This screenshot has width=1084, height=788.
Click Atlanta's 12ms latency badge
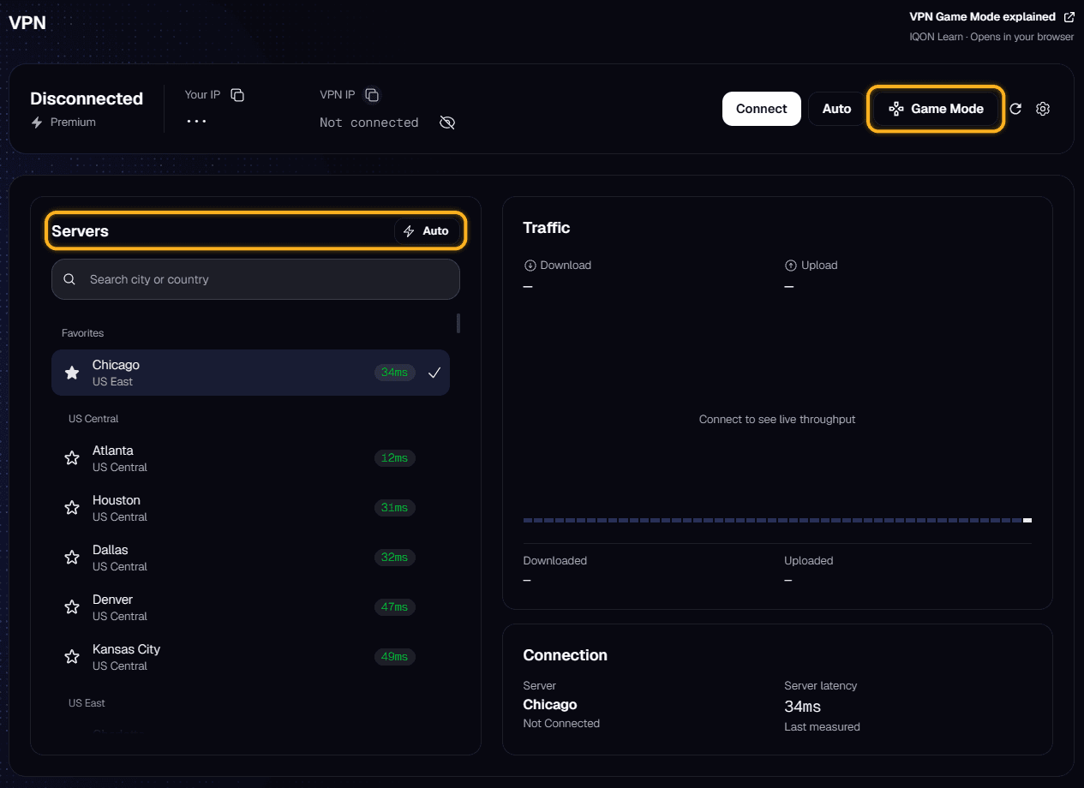395,458
